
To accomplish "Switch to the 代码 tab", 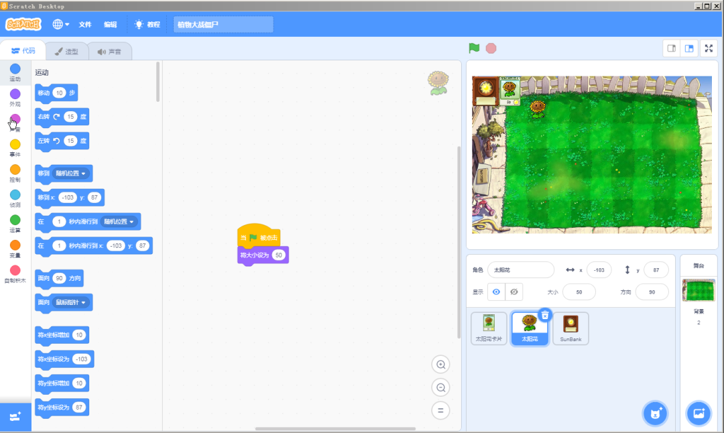I will coord(23,51).
